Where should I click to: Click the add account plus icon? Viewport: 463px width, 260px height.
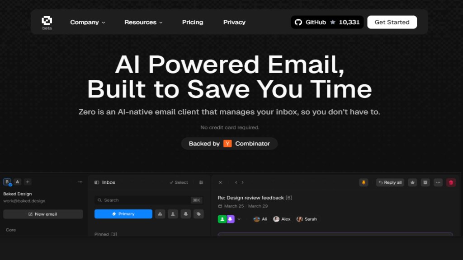tap(28, 182)
